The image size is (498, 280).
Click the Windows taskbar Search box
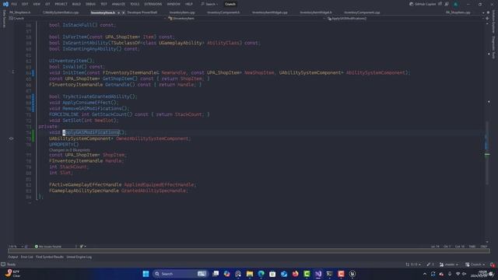pos(180,274)
